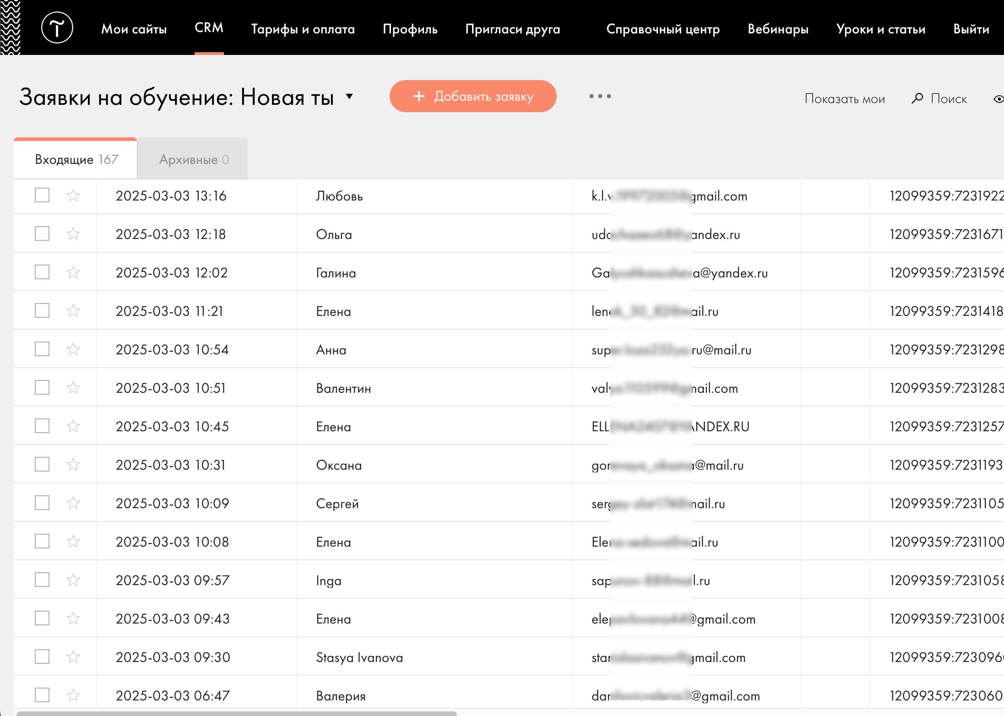The height and width of the screenshot is (716, 1004).
Task: Click the name Валентин
Action: tap(343, 388)
